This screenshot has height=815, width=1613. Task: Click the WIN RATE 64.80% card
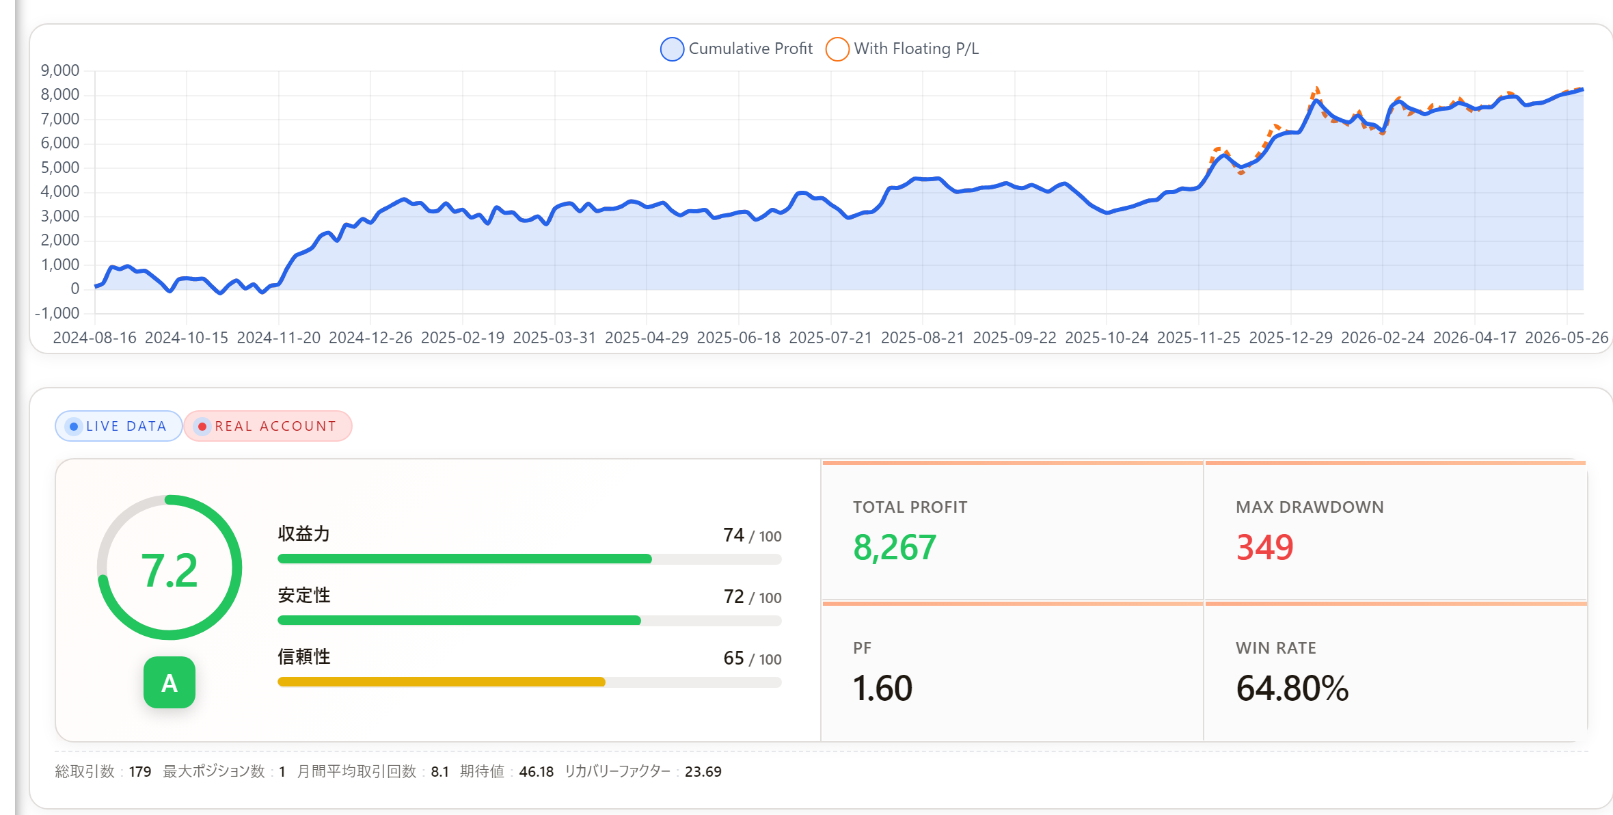coord(1396,671)
